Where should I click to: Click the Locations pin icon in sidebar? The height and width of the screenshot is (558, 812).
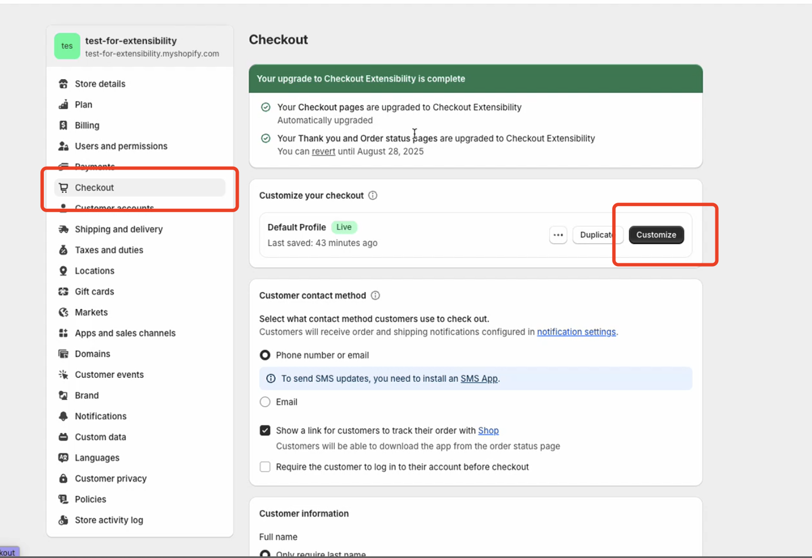click(x=63, y=271)
